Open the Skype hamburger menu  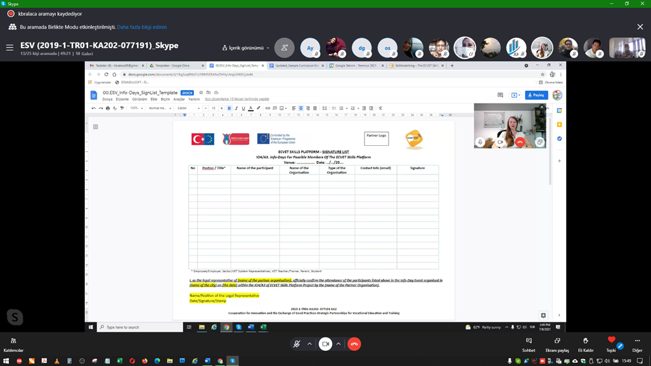(x=10, y=47)
